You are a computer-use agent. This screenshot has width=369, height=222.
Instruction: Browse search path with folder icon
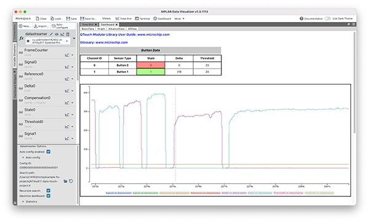[65, 181]
